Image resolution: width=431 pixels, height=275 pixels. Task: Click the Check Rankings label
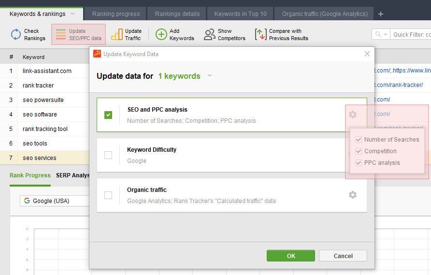[35, 35]
